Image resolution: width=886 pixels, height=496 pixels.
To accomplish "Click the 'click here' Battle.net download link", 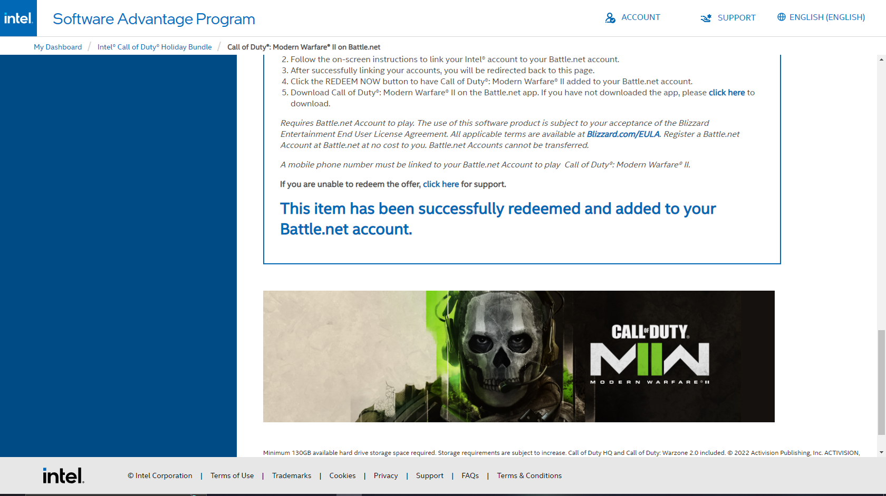I will pyautogui.click(x=727, y=93).
